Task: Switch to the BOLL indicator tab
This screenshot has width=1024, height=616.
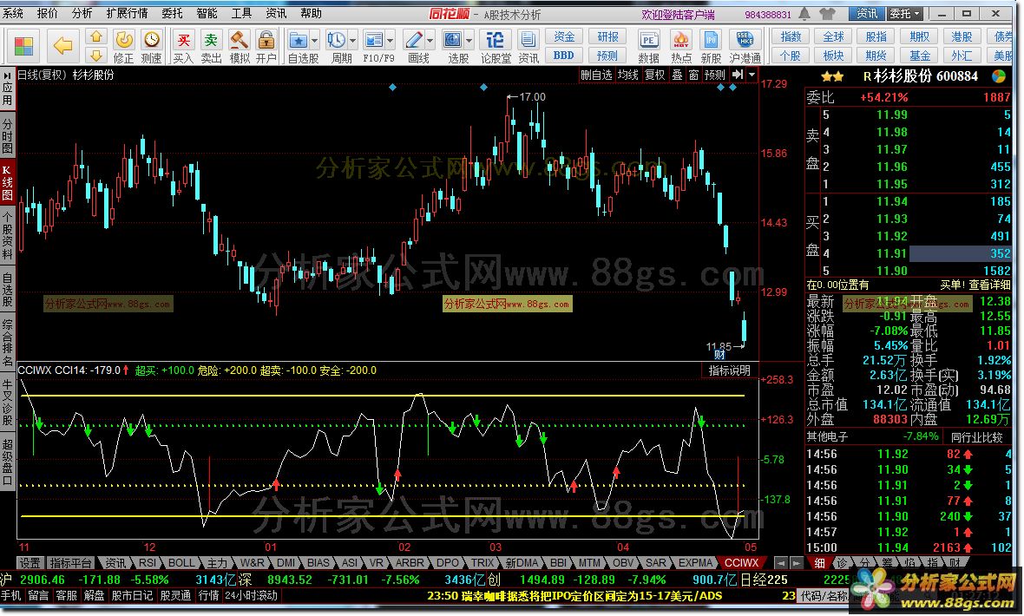Action: coord(181,562)
